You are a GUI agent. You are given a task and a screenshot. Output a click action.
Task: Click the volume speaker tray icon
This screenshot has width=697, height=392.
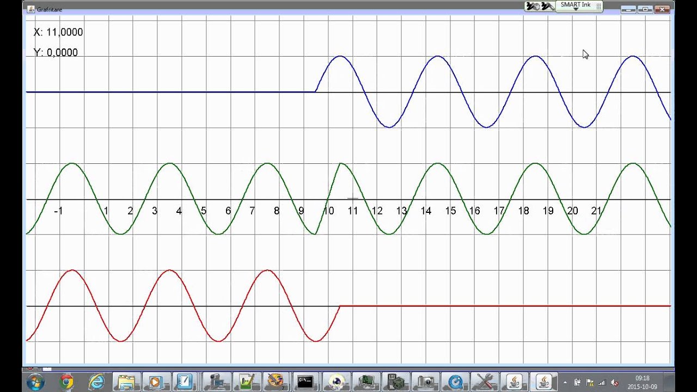click(614, 383)
